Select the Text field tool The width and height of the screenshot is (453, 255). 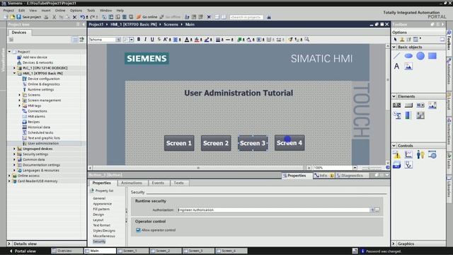(x=396, y=66)
